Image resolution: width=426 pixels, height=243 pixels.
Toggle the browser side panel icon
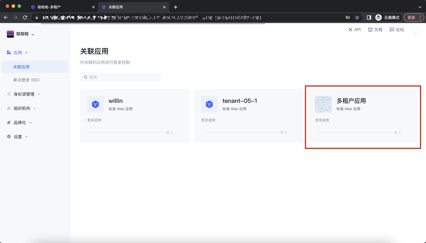pos(369,18)
